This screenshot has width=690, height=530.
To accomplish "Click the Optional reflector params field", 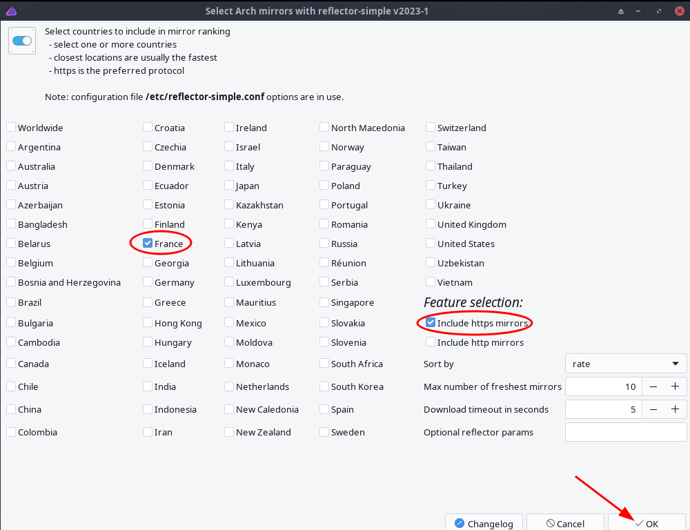I will [625, 432].
